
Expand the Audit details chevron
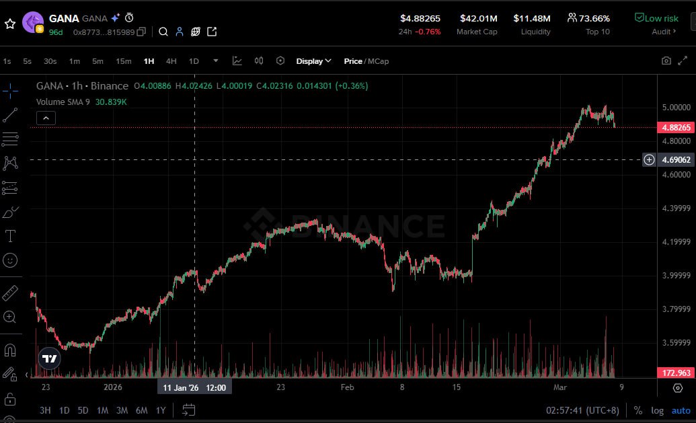[x=674, y=32]
